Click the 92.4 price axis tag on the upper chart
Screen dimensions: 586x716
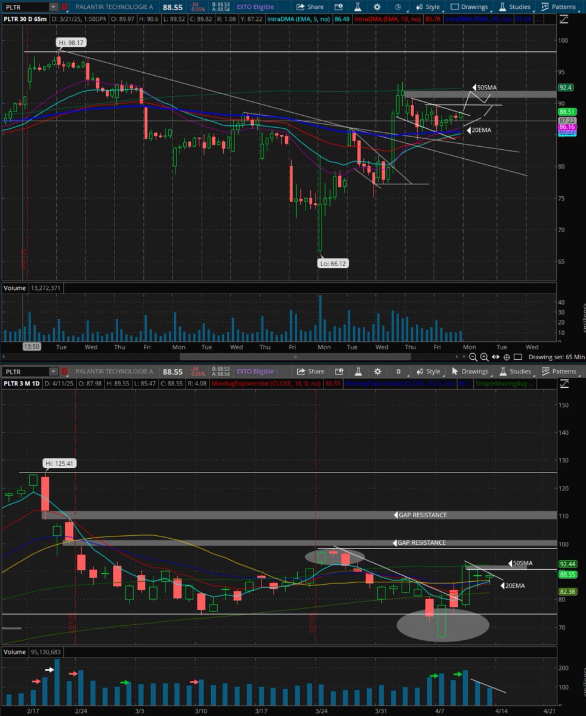[566, 87]
